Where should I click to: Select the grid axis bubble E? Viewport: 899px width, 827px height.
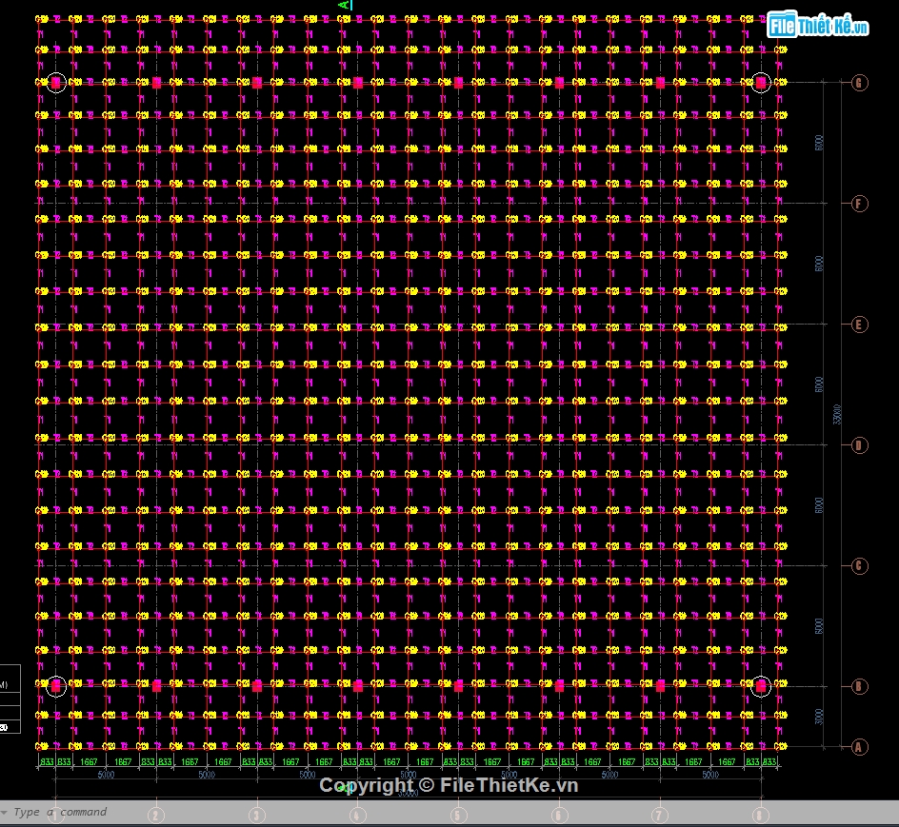tap(859, 325)
